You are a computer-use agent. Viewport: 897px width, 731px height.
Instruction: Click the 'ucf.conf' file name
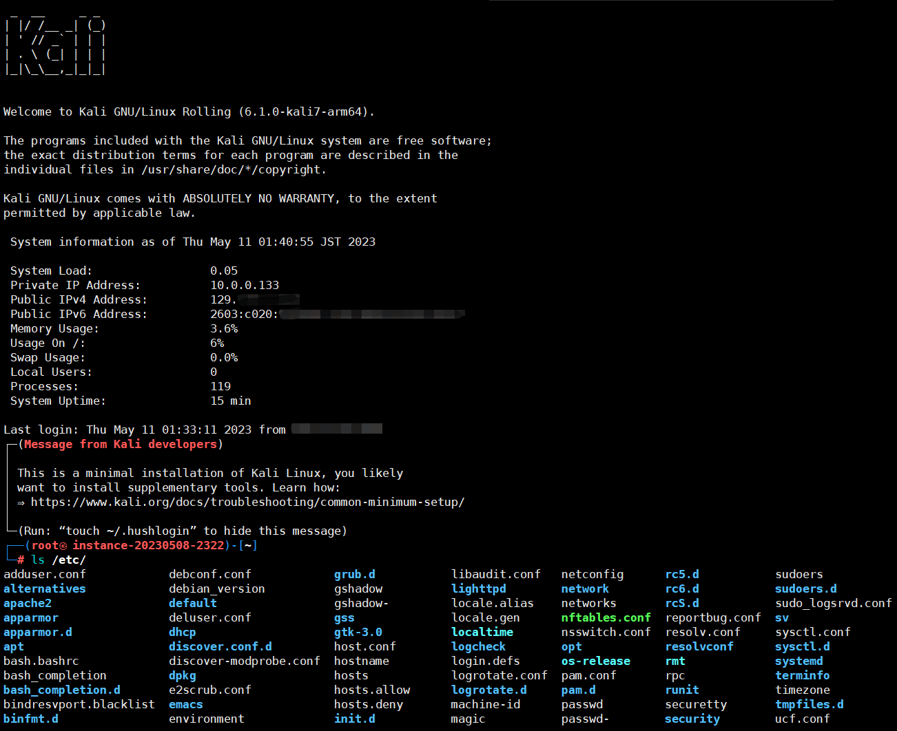[803, 719]
